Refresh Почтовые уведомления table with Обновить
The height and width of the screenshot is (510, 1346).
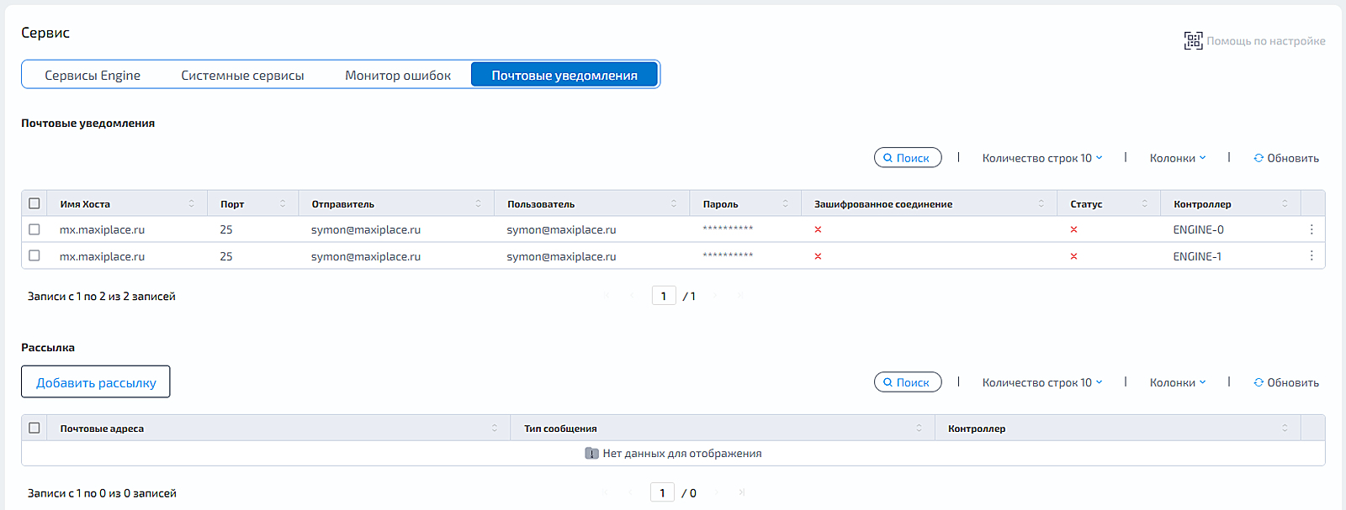pyautogui.click(x=1286, y=158)
